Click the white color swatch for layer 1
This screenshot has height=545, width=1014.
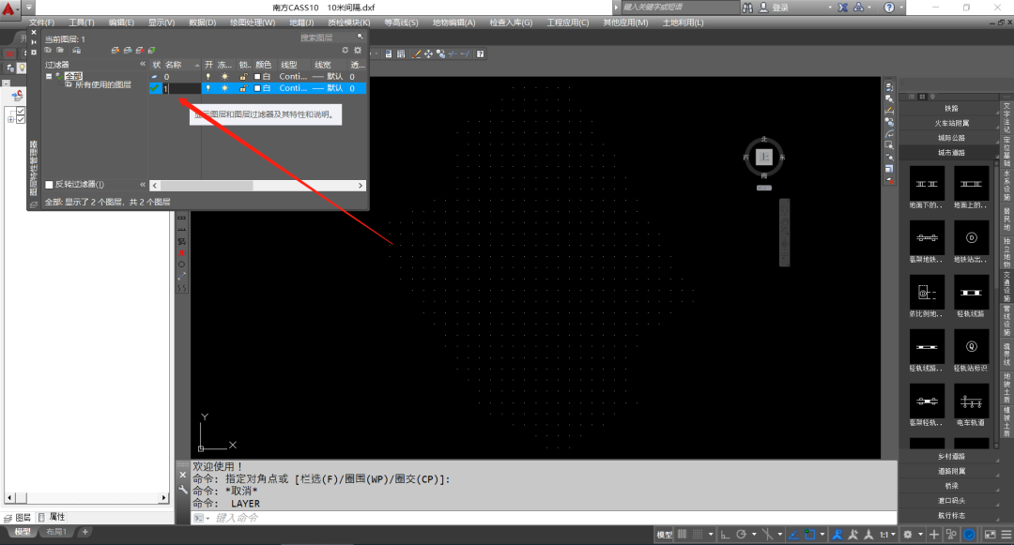pyautogui.click(x=257, y=88)
